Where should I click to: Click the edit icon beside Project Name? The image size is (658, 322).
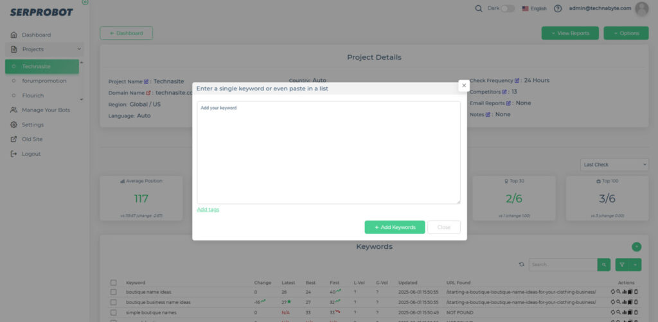(147, 81)
